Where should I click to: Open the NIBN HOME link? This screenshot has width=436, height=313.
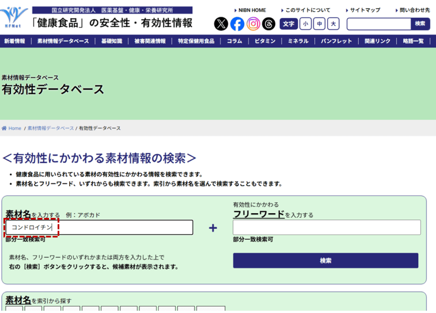(x=252, y=10)
